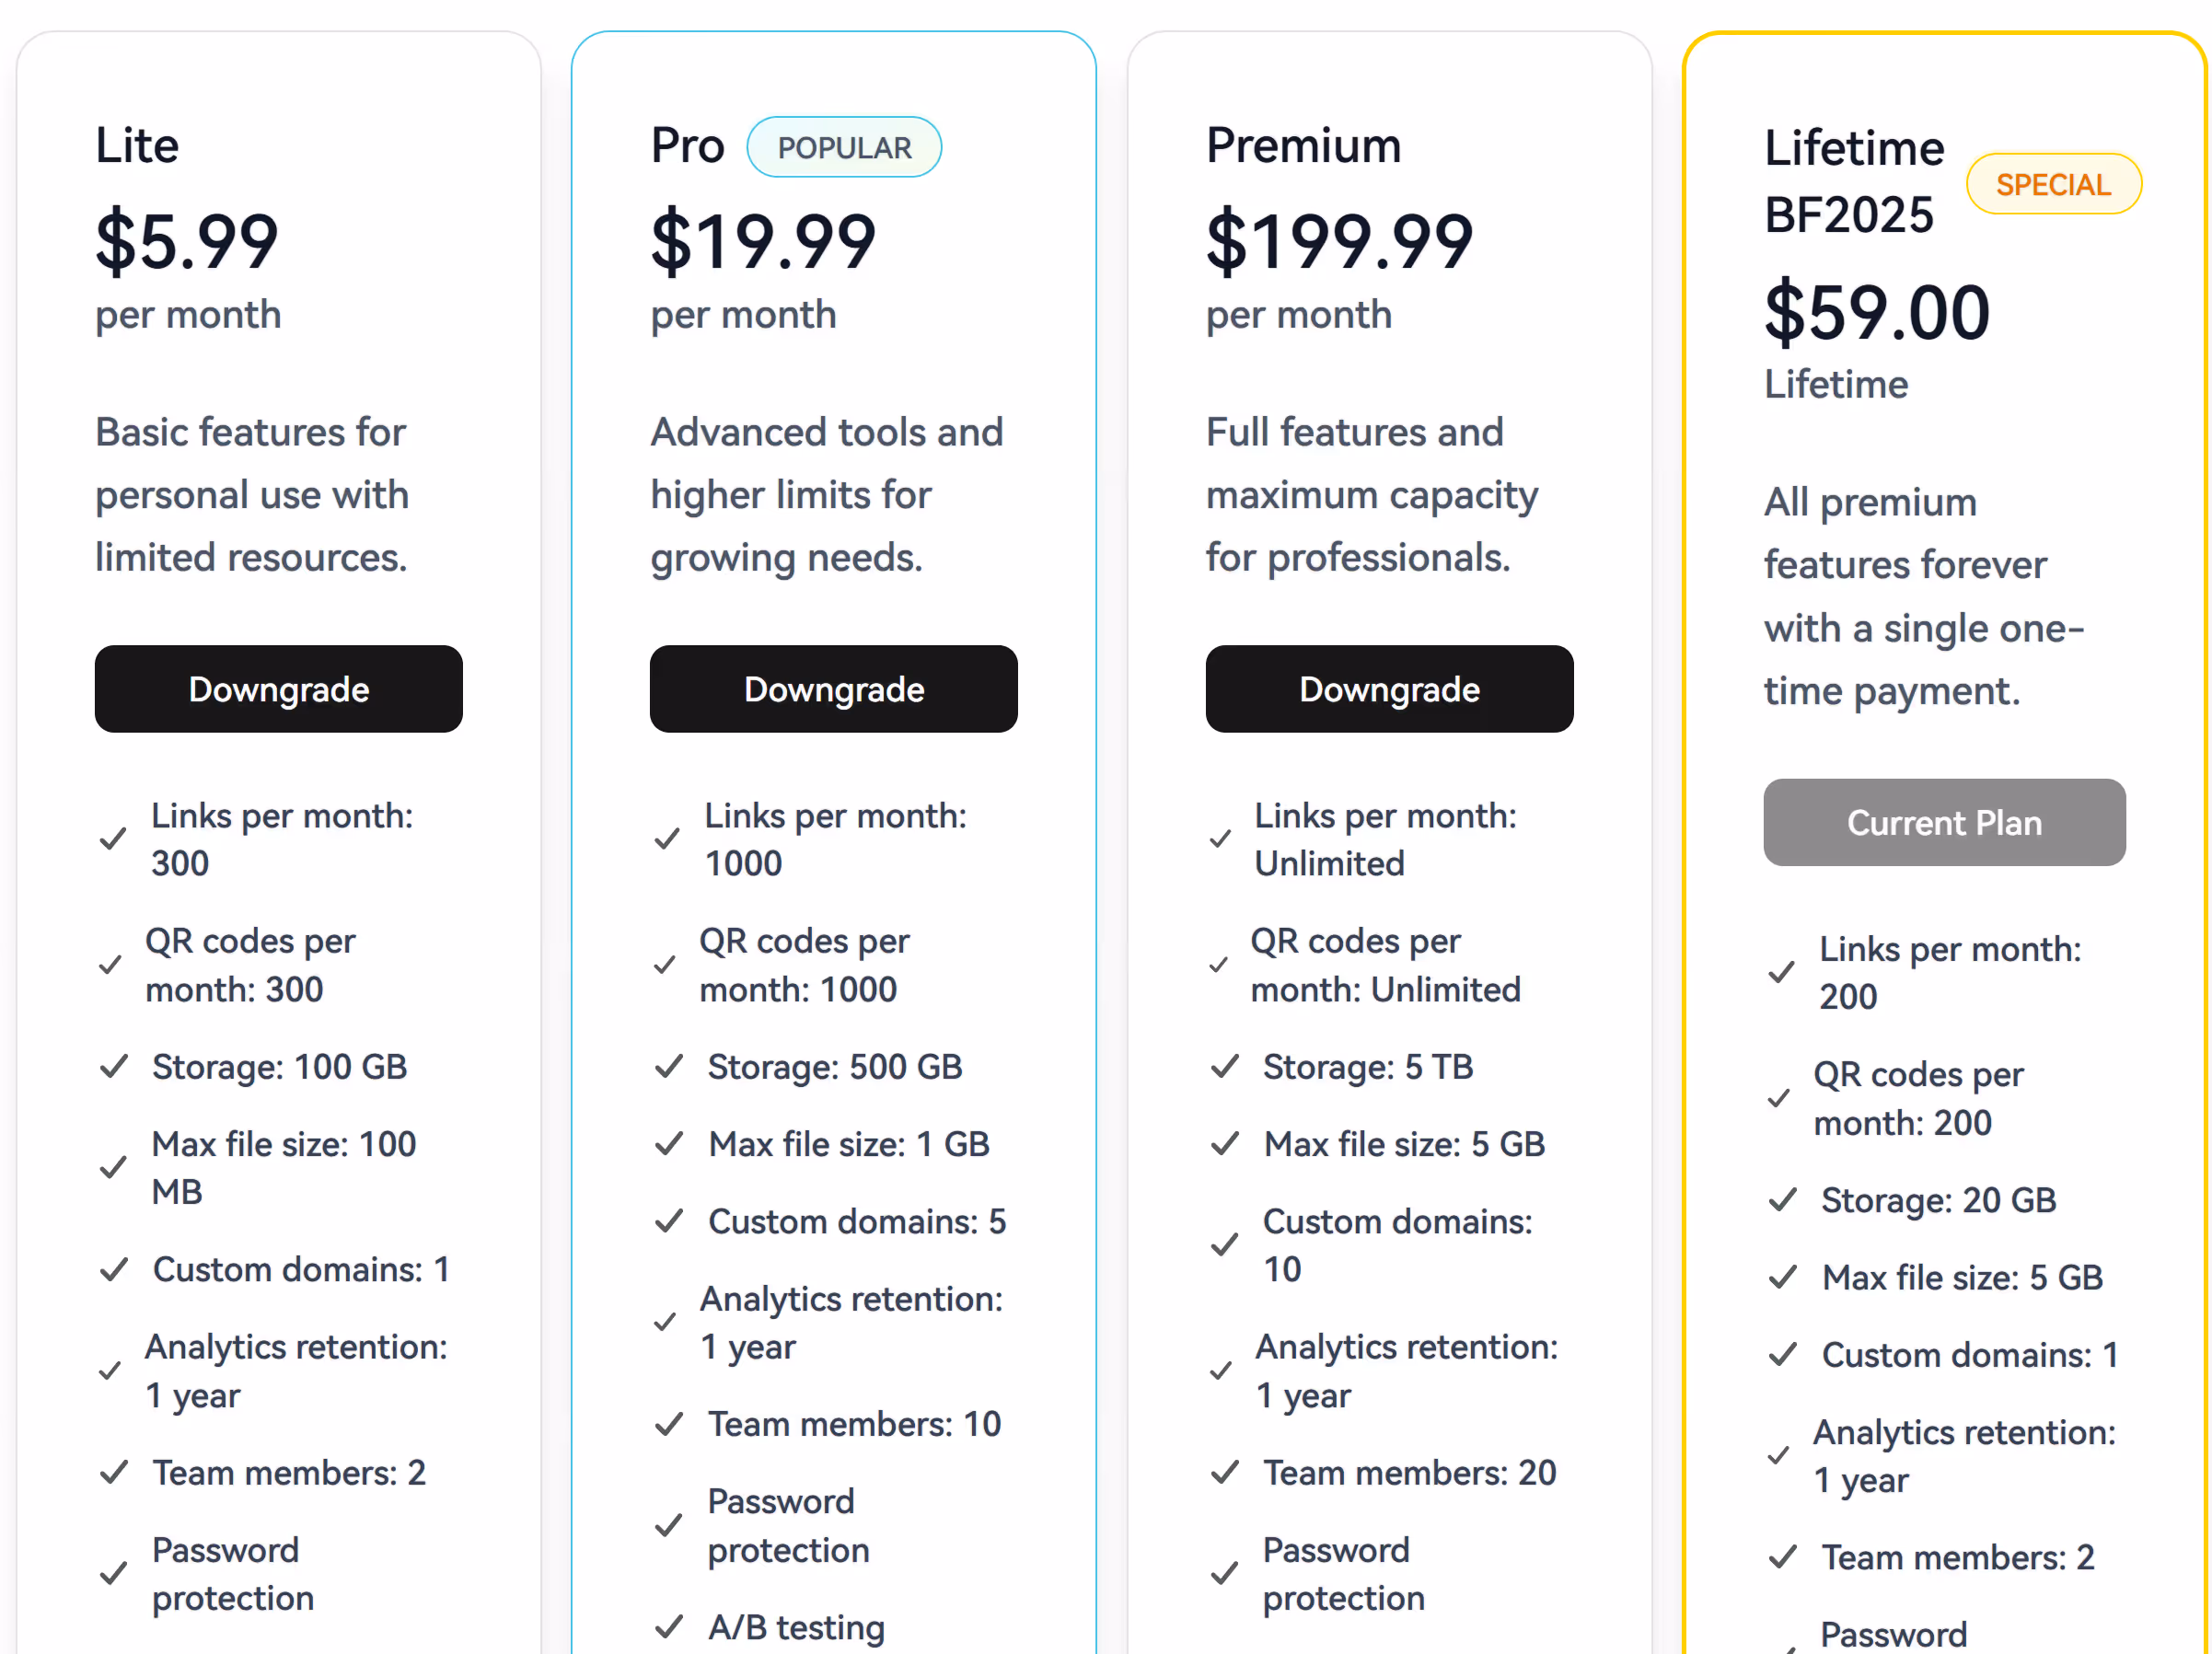Click Downgrade button under Premium plan
2212x1654 pixels.
1389,689
